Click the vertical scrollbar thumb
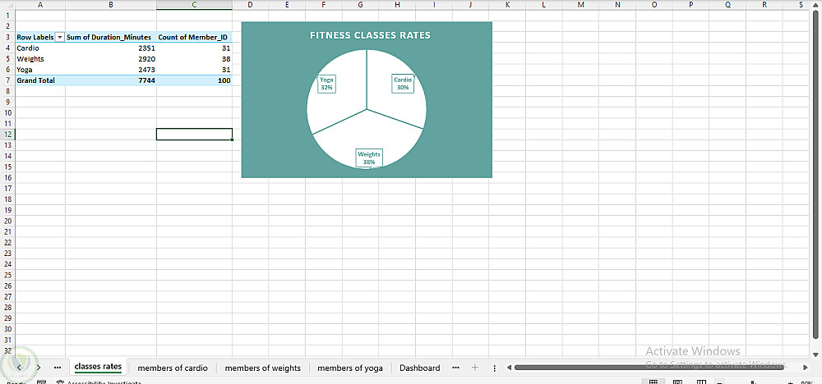 [x=815, y=174]
